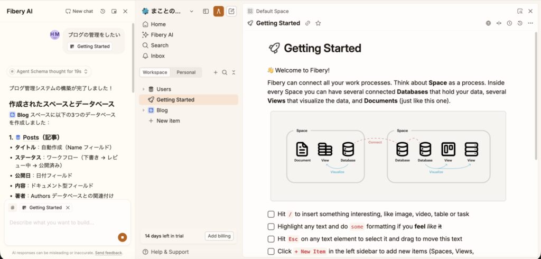This screenshot has height=259, width=541.
Task: Click the 'Welcome to Fibery!' line
Action: tap(299, 70)
